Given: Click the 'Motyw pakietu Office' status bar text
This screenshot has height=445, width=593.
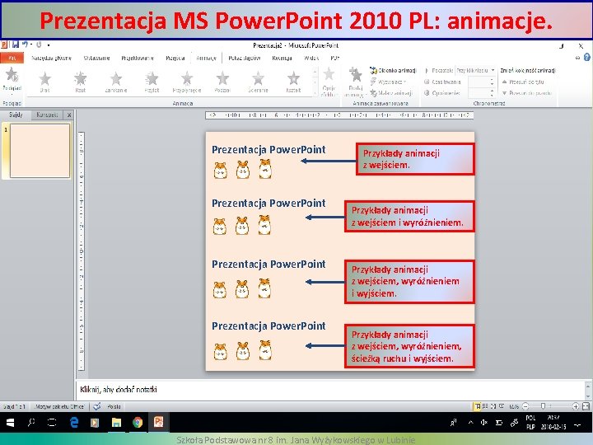Looking at the screenshot, I should click(60, 406).
